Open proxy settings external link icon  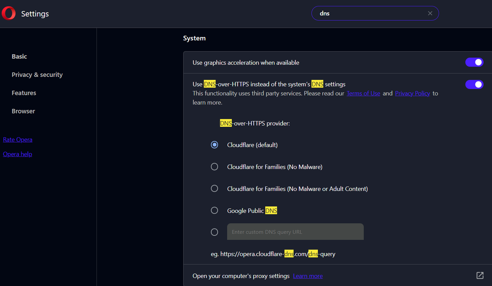click(480, 275)
